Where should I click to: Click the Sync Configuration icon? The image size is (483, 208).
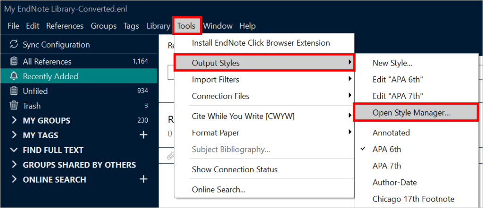point(14,44)
